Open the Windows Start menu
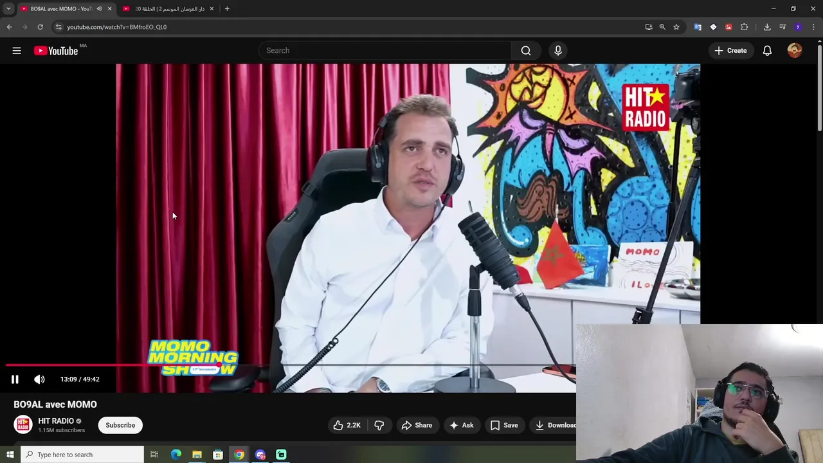This screenshot has width=823, height=463. point(10,455)
